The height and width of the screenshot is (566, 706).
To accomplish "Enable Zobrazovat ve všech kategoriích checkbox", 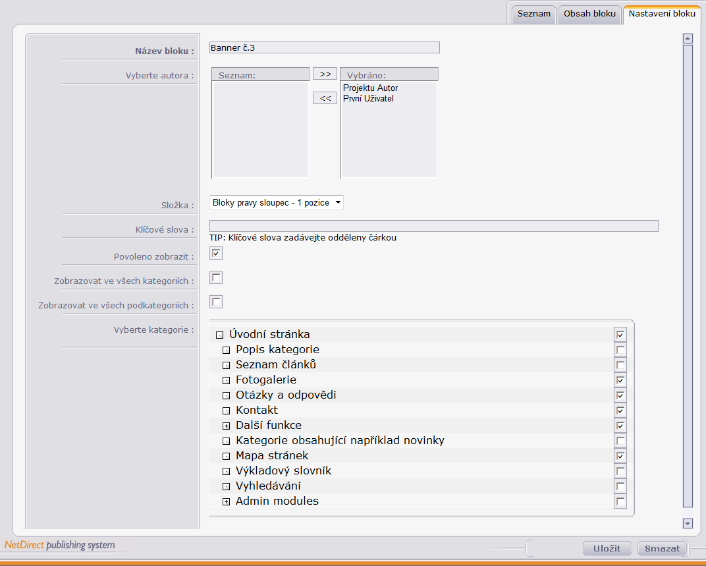I will [x=216, y=277].
